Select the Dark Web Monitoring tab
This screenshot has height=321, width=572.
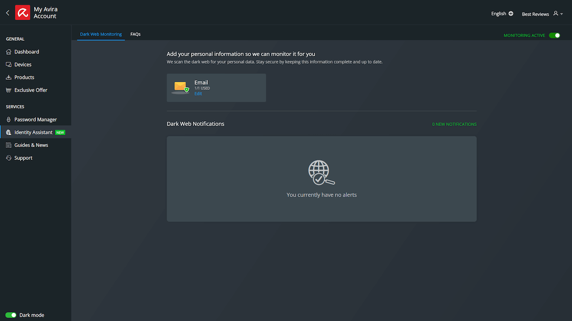[101, 34]
